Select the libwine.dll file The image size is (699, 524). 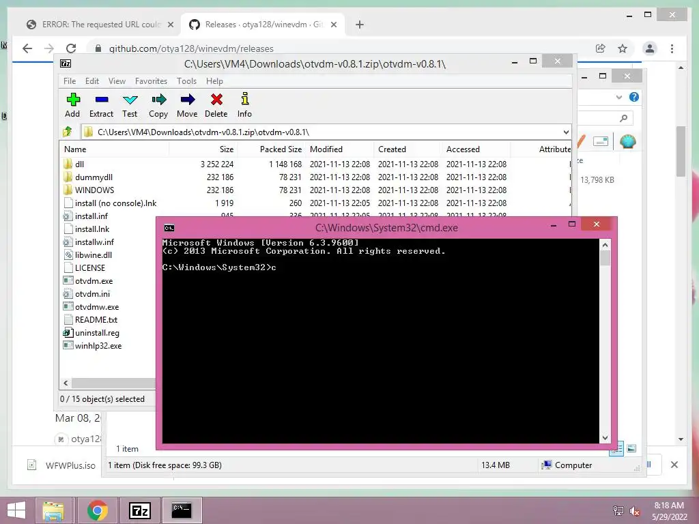click(x=93, y=254)
